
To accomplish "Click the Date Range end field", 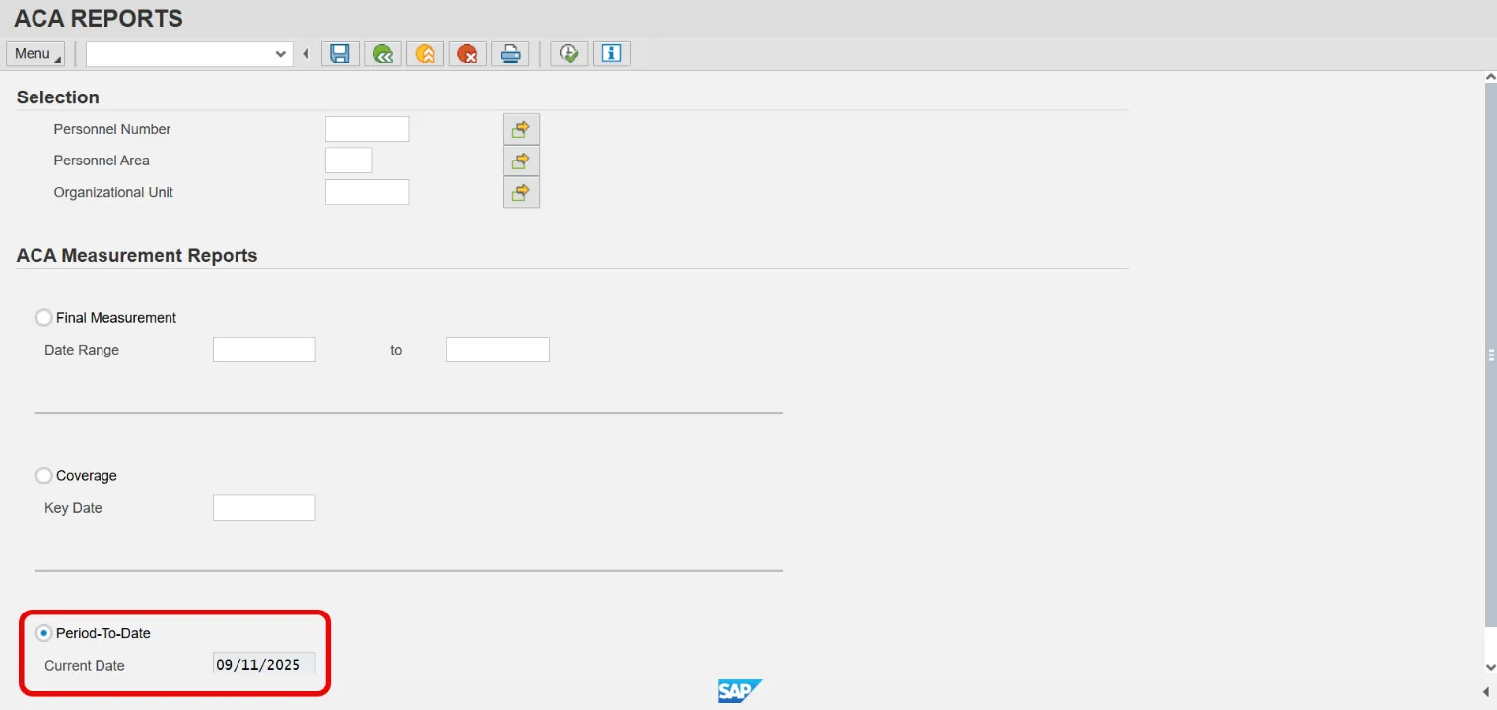I will pyautogui.click(x=498, y=350).
